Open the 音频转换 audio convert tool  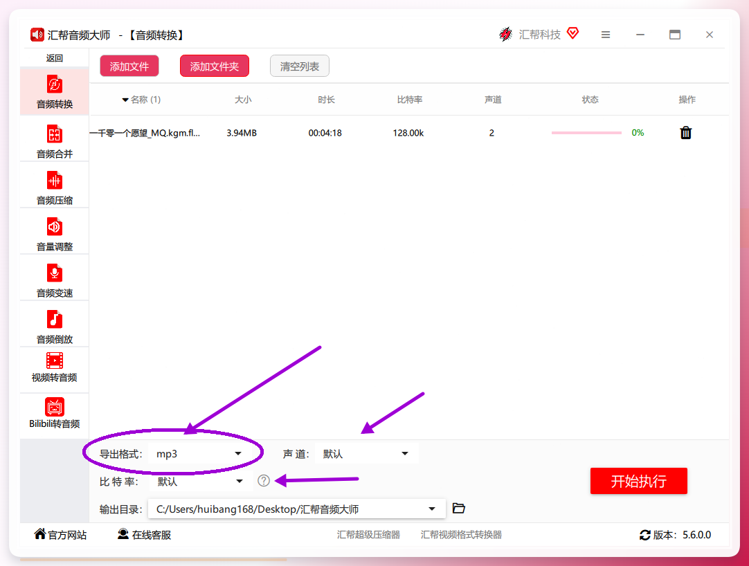point(55,92)
